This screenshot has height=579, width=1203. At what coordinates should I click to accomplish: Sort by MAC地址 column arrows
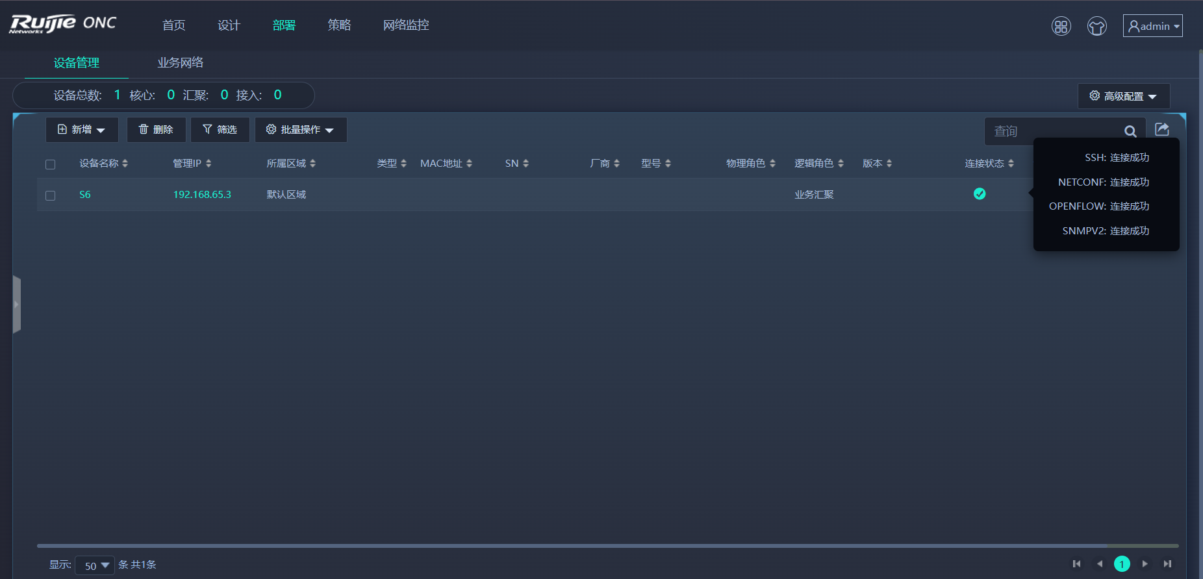(x=469, y=164)
